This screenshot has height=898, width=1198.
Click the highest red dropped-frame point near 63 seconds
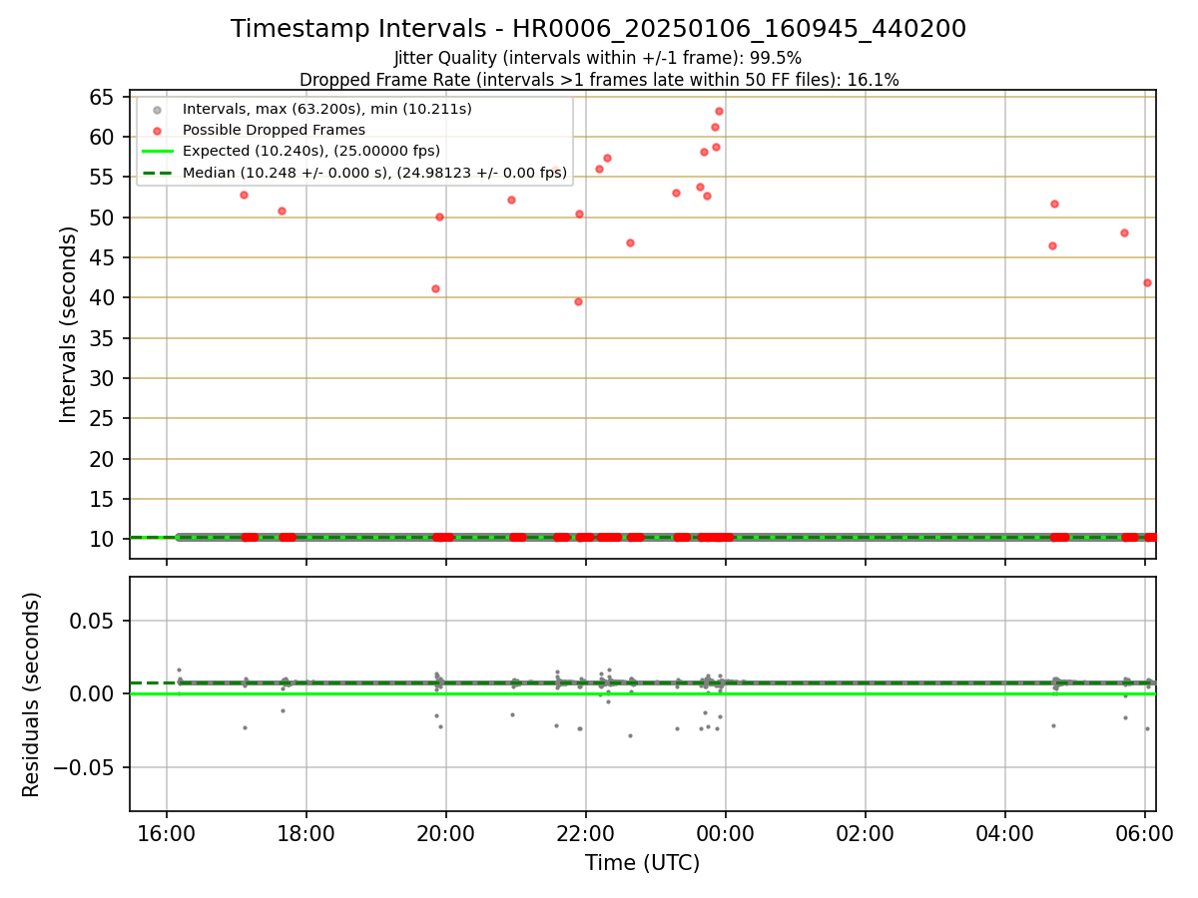pos(719,111)
